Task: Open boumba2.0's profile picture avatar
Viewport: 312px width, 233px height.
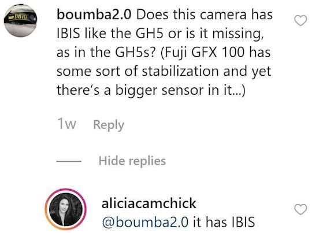Action: 20,20
